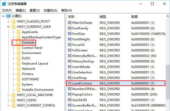
Task: Select the FontSize value icon
Action: pos(70,34)
